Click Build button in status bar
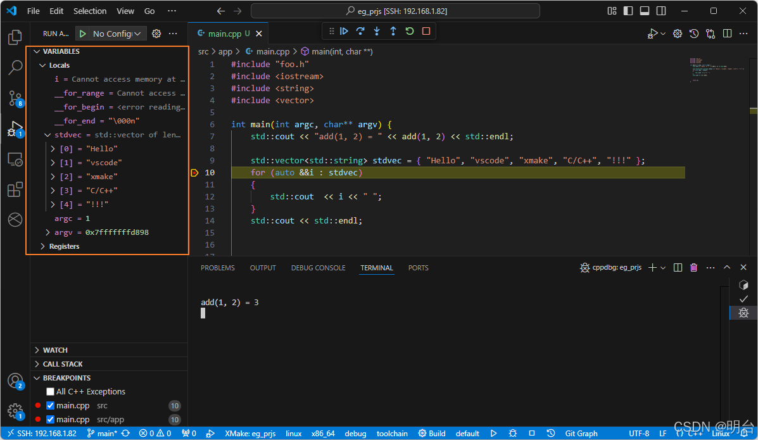The width and height of the screenshot is (758, 440). (x=432, y=433)
